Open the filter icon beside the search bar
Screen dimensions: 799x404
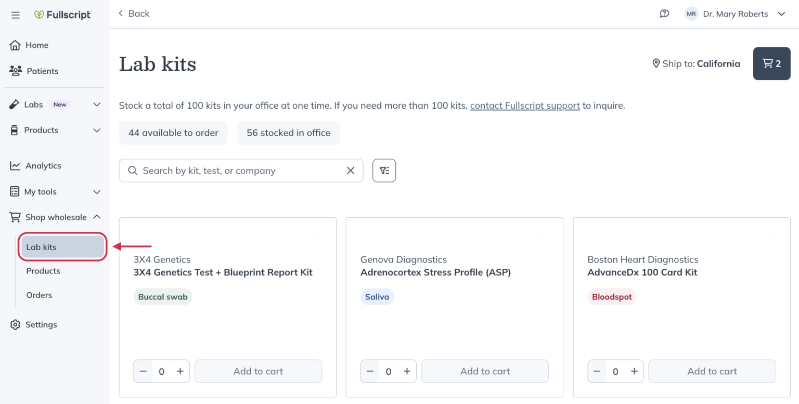click(x=384, y=171)
